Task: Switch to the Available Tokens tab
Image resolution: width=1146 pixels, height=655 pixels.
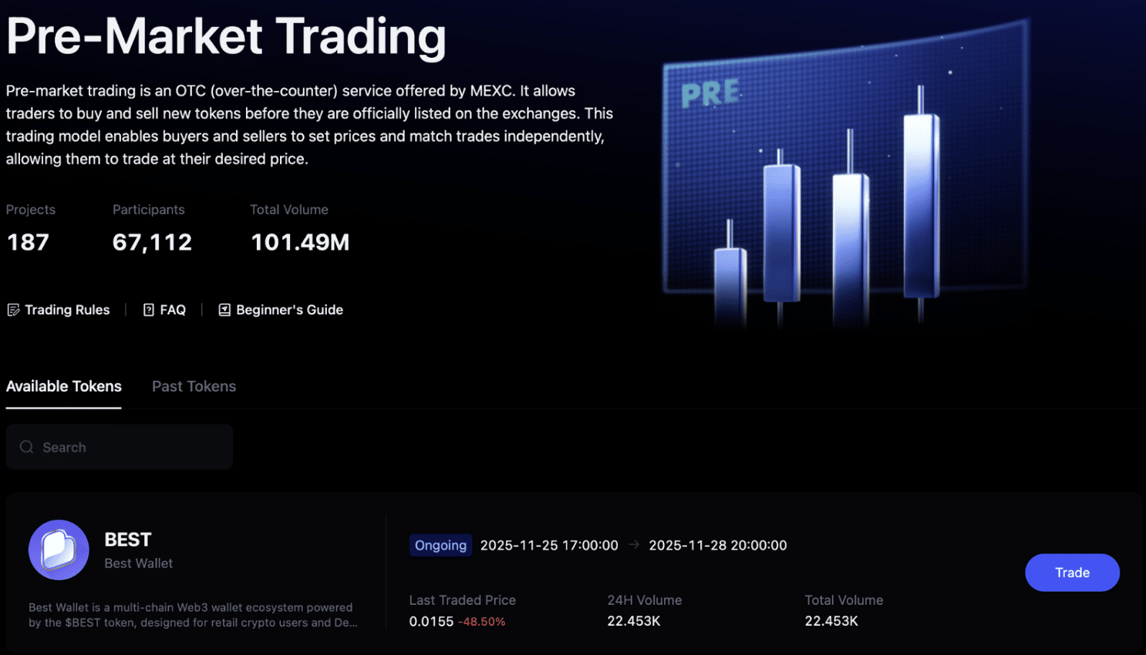Action: 64,386
